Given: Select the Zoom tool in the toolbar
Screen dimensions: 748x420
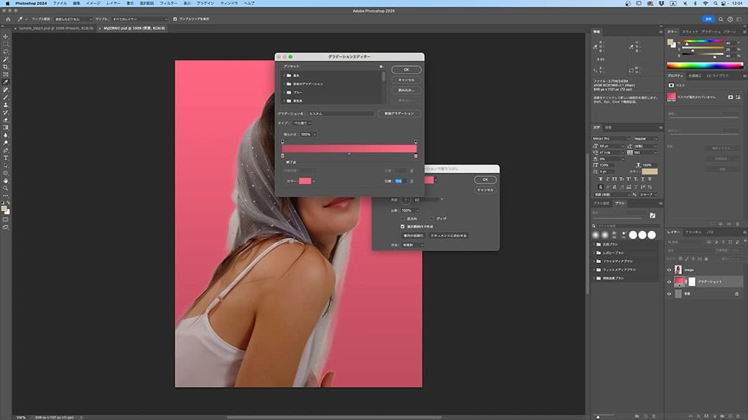Looking at the screenshot, I should point(6,188).
